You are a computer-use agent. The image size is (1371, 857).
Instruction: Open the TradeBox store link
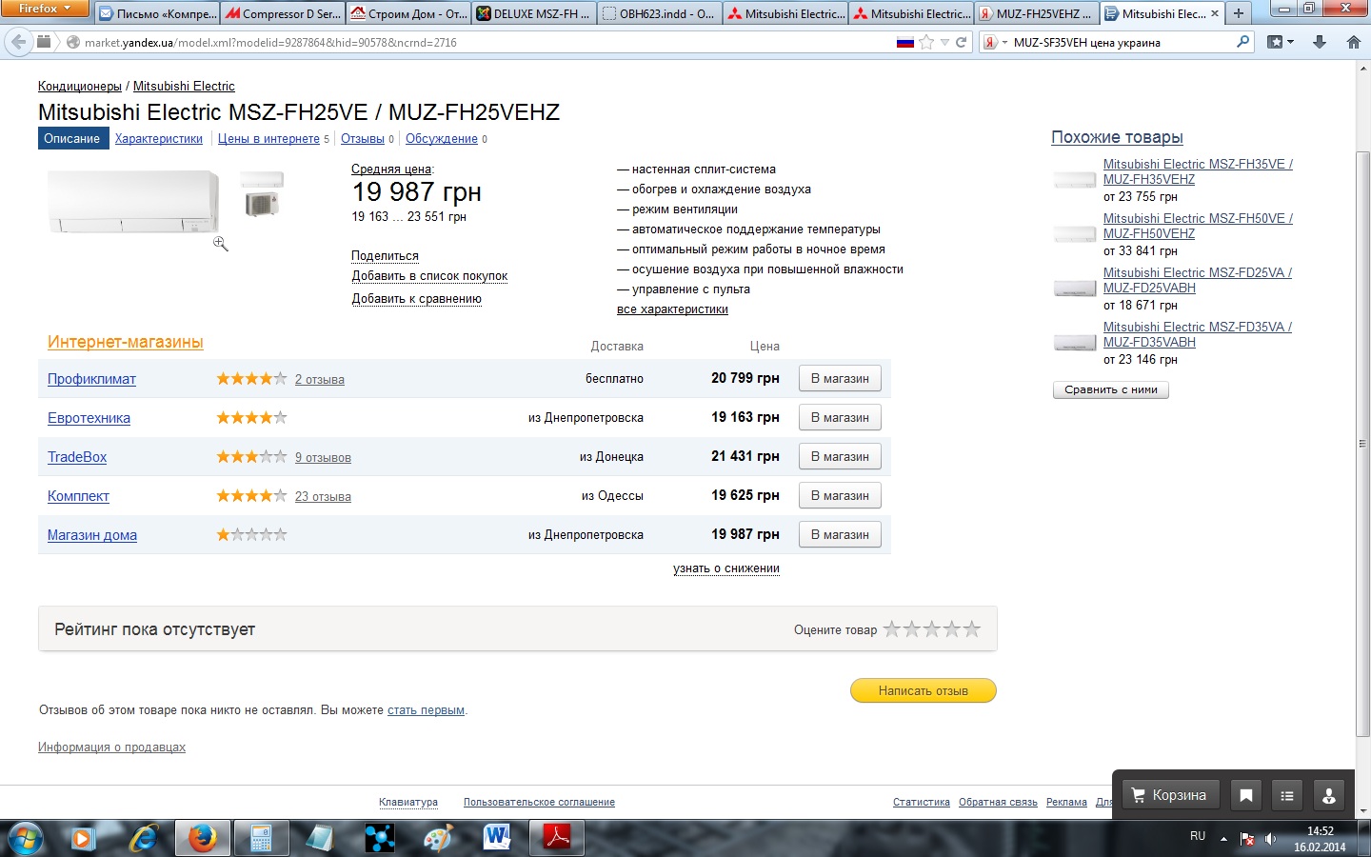click(x=77, y=457)
